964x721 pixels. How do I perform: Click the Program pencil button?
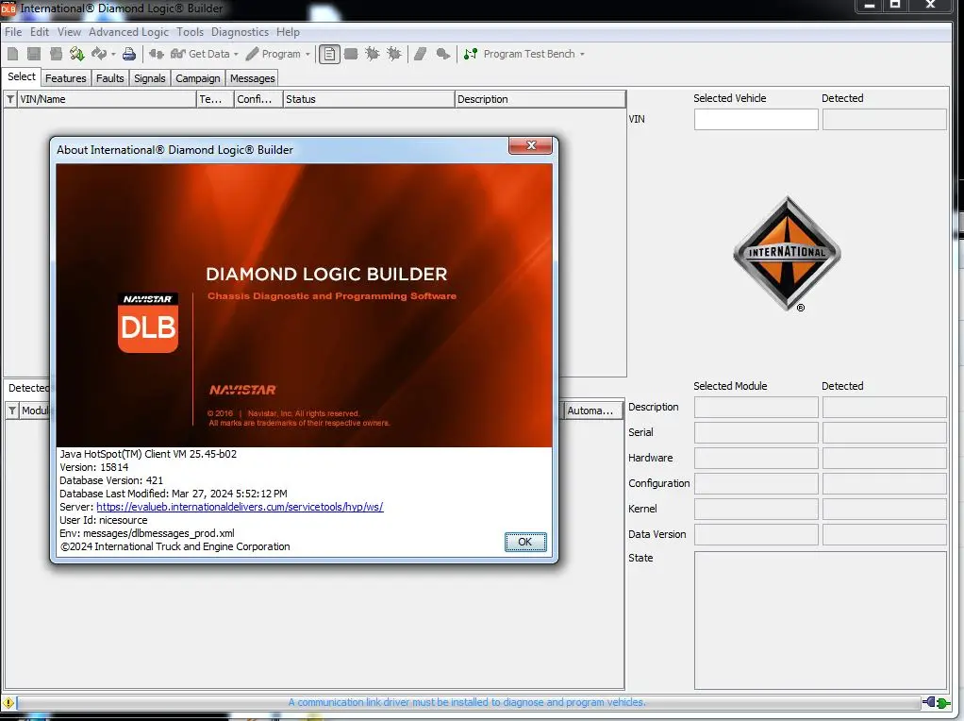(x=274, y=54)
